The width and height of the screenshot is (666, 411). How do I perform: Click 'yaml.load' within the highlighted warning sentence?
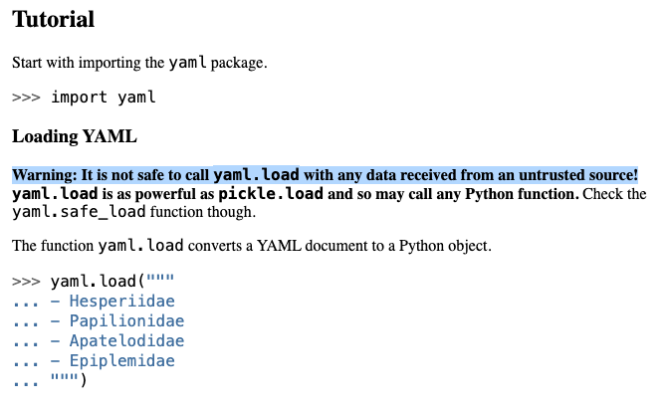[x=256, y=174]
